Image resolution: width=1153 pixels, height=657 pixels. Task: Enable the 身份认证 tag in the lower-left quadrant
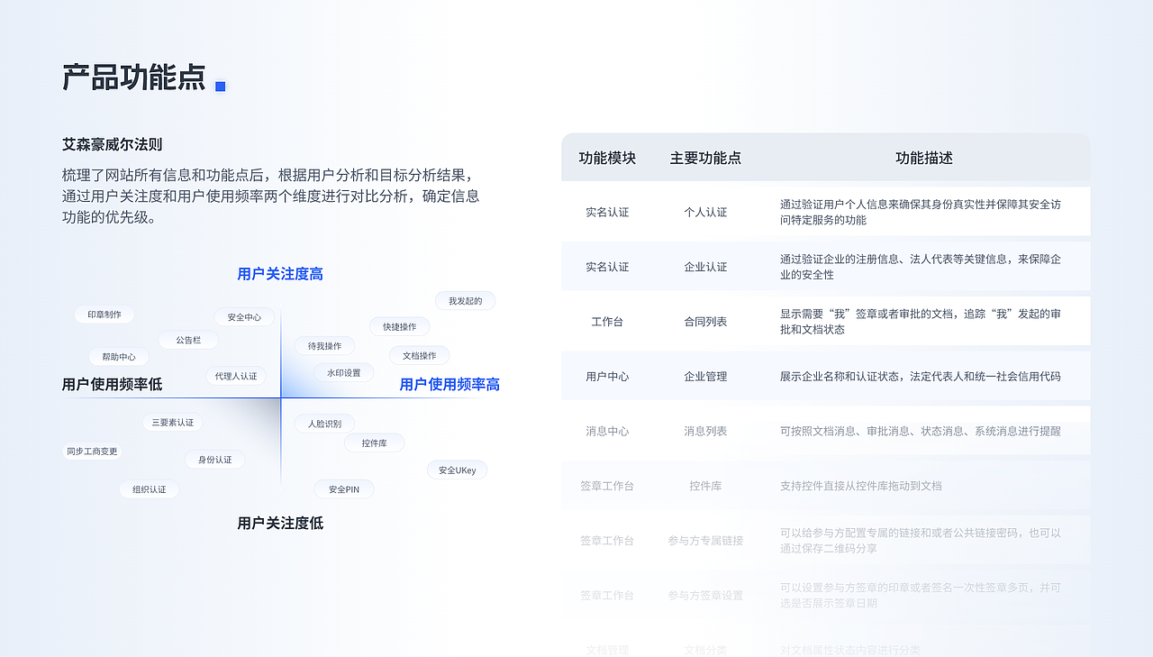(214, 459)
